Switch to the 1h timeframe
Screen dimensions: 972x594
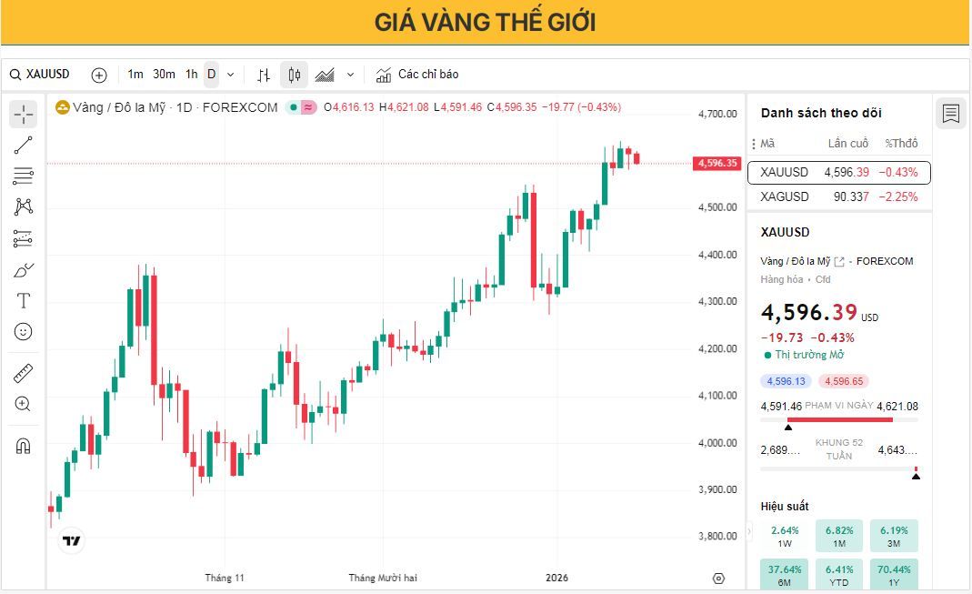coord(189,74)
